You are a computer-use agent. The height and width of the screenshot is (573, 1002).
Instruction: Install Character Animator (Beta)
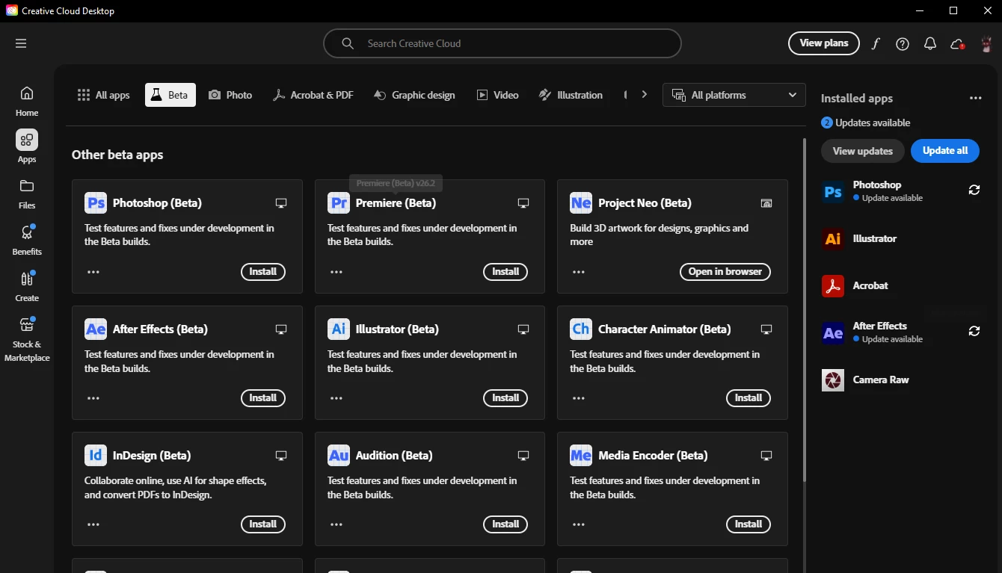coord(749,398)
